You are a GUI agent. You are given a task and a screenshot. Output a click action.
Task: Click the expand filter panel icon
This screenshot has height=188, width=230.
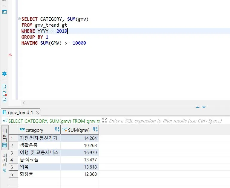[105, 120]
